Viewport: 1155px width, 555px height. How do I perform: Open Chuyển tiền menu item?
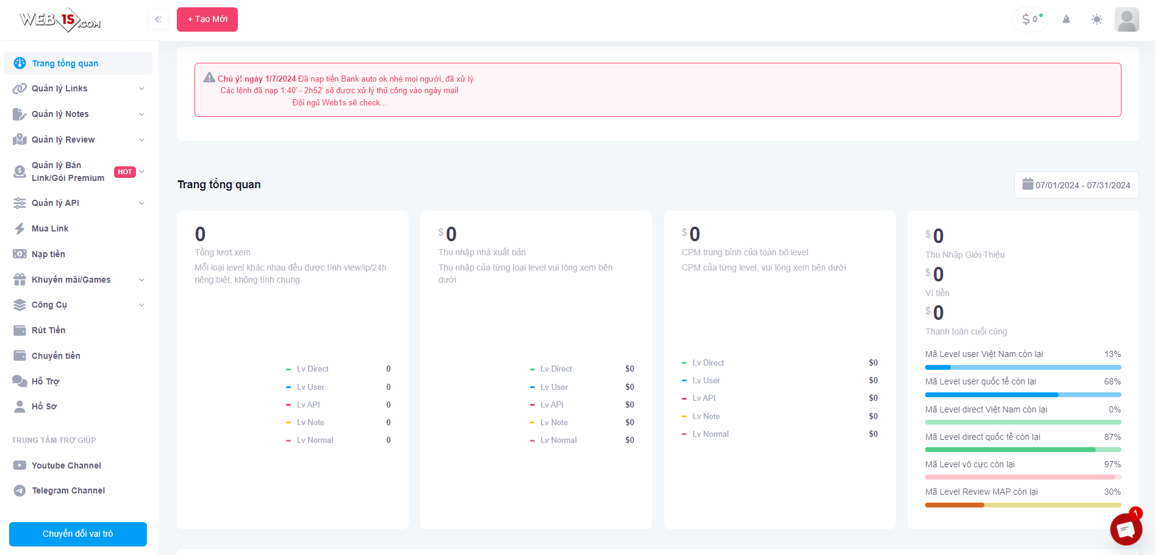[x=78, y=356]
